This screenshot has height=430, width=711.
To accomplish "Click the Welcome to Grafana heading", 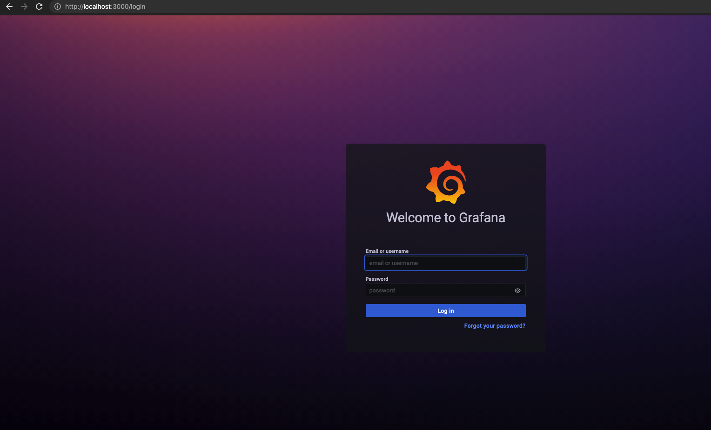I will click(446, 218).
